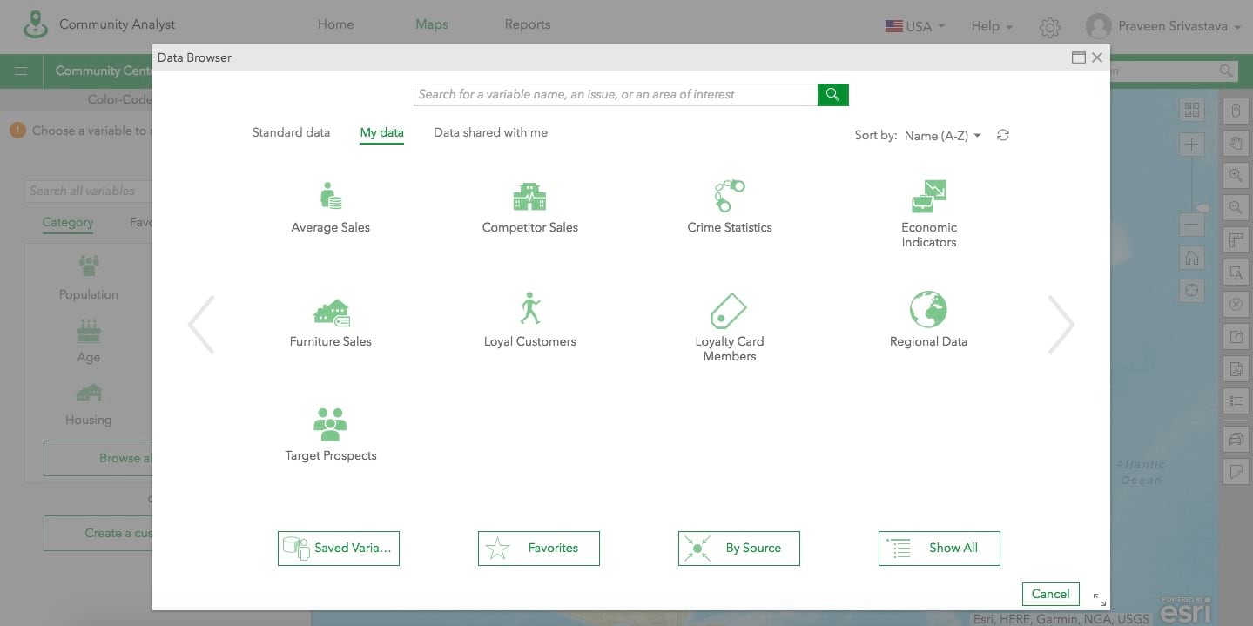Click the Search all variables field
Viewport: 1253px width, 626px height.
88,191
